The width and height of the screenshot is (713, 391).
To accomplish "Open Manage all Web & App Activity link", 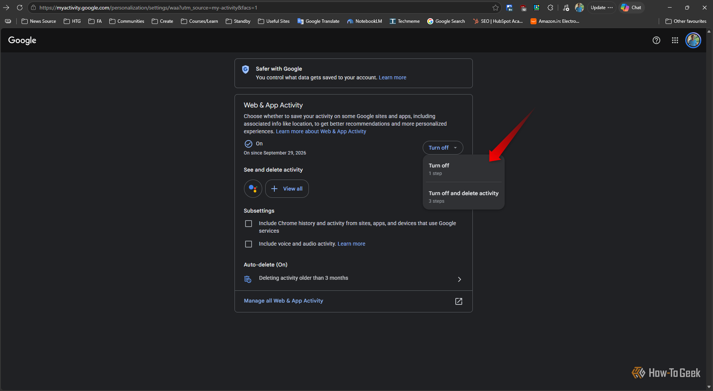I will coord(283,301).
